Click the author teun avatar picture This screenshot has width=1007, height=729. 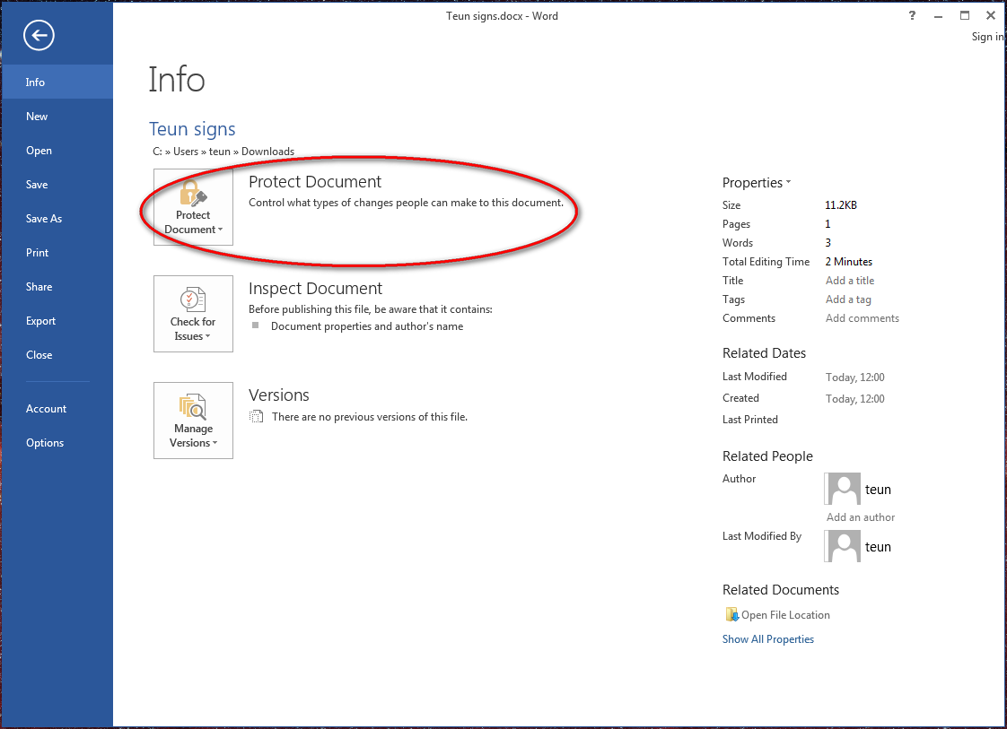pos(844,489)
